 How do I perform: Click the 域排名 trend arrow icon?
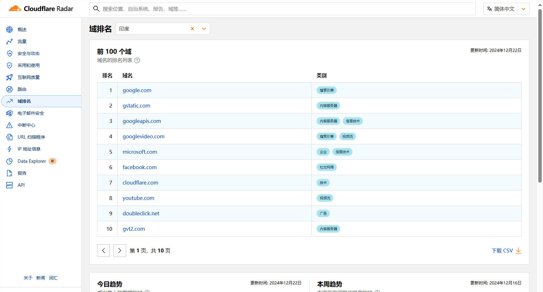click(x=9, y=101)
